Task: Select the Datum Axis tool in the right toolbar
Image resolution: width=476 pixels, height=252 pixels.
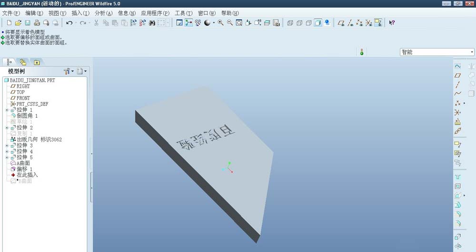Action: click(x=457, y=84)
